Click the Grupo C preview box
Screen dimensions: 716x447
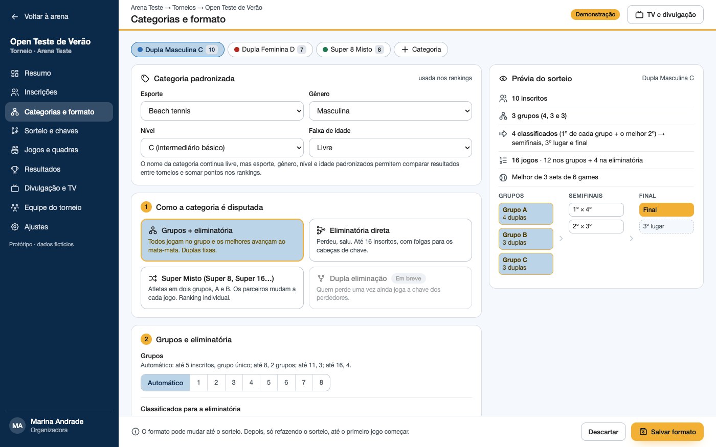tap(526, 264)
